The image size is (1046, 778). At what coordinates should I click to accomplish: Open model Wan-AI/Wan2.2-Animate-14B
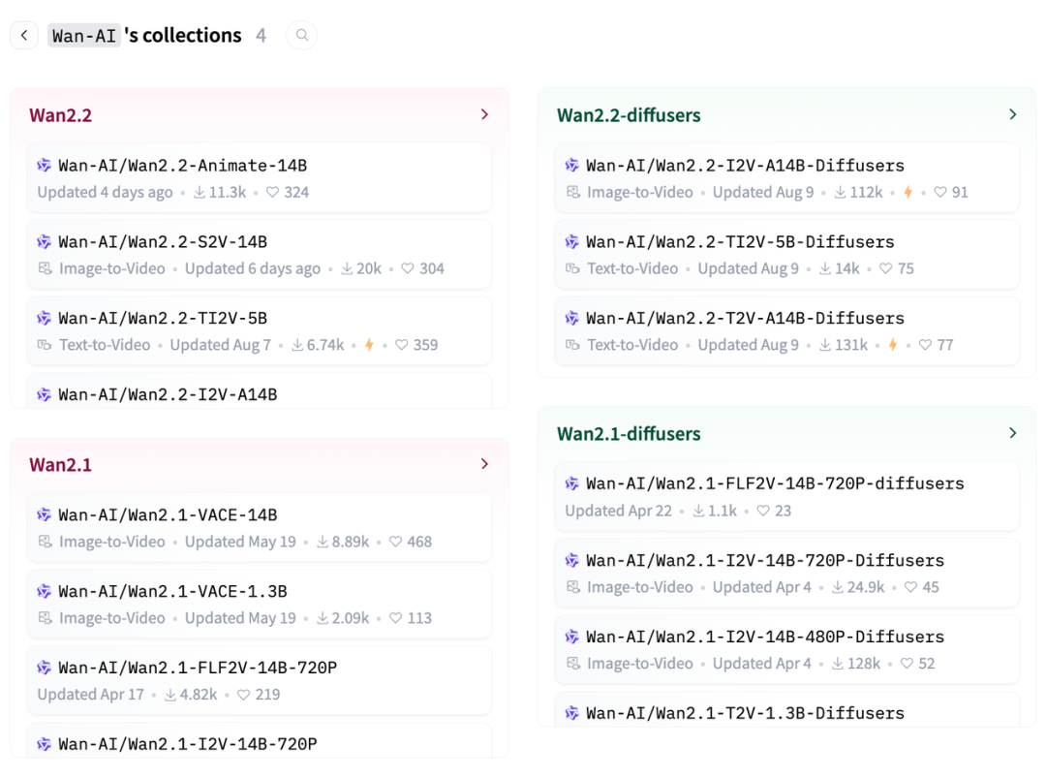coord(259,178)
